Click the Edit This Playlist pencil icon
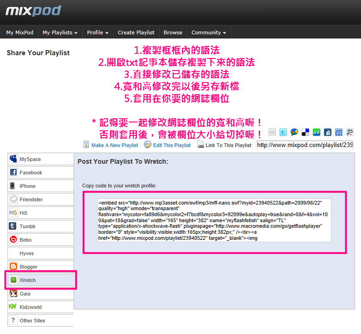Image resolution: width=361 pixels, height=334 pixels. coord(148,144)
